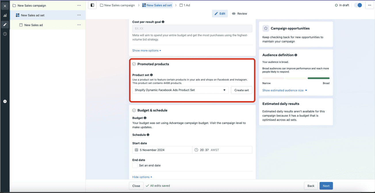Click the New Sales campaign folder icon in tree
Viewport: 375px width, 193px height.
(14, 5)
